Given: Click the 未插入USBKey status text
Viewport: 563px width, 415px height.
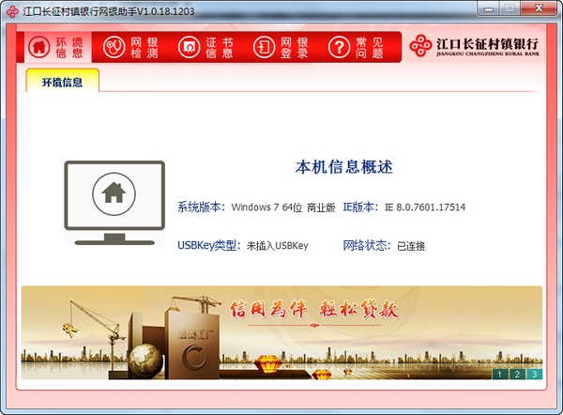Looking at the screenshot, I should pos(277,246).
